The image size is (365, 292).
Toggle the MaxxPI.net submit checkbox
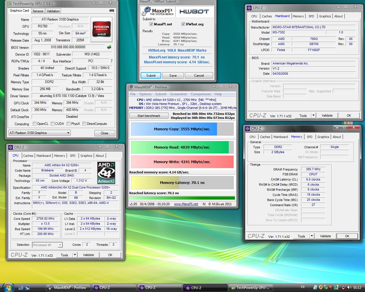point(151,24)
